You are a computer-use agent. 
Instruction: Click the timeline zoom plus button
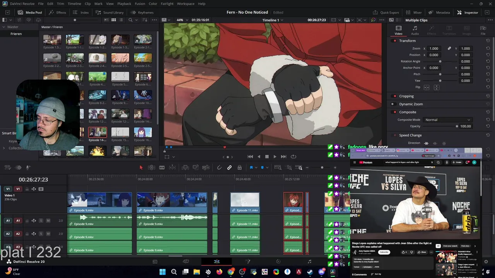(x=335, y=168)
